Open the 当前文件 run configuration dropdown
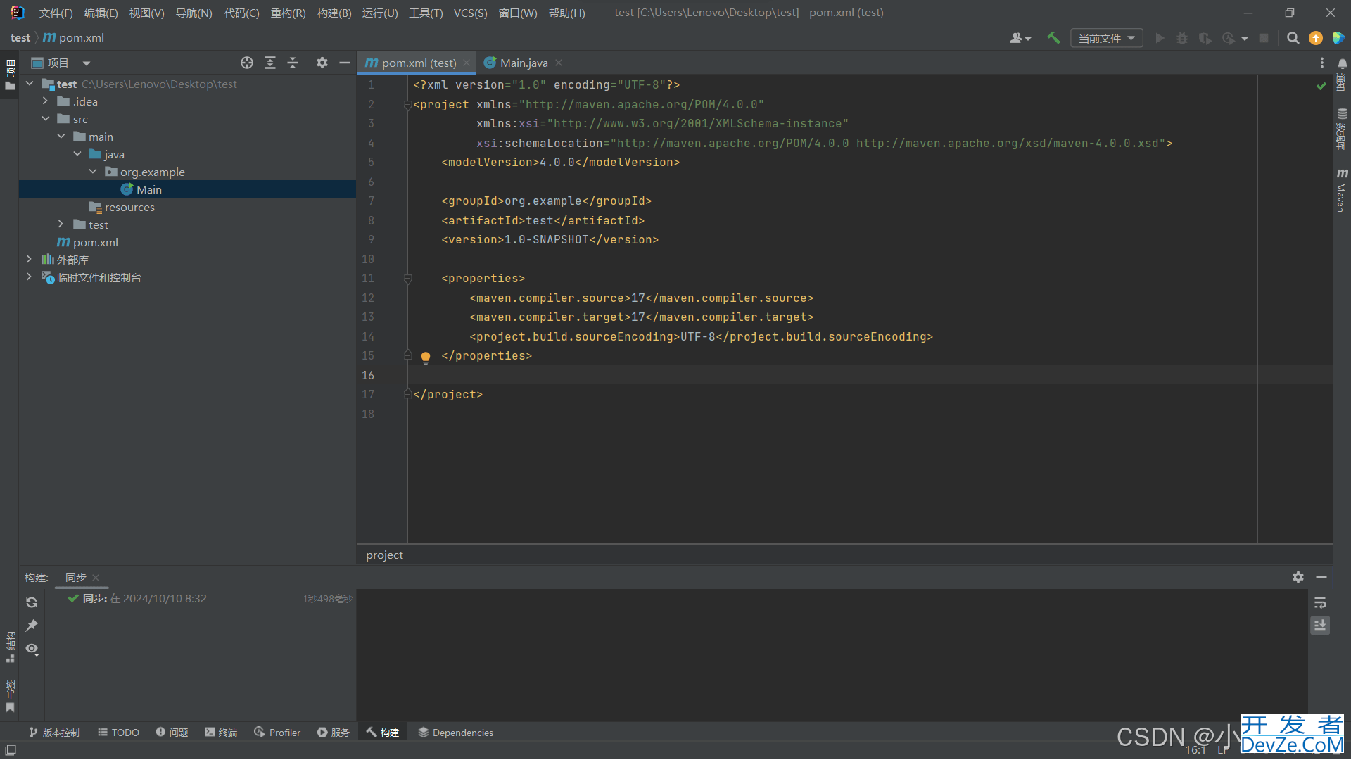This screenshot has height=760, width=1351. click(x=1106, y=38)
